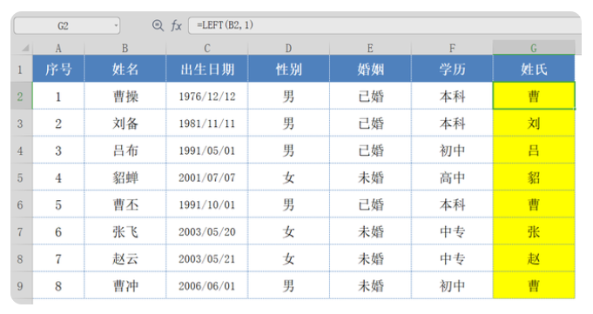Click the 婚姻 header cell
593x314 pixels.
370,69
